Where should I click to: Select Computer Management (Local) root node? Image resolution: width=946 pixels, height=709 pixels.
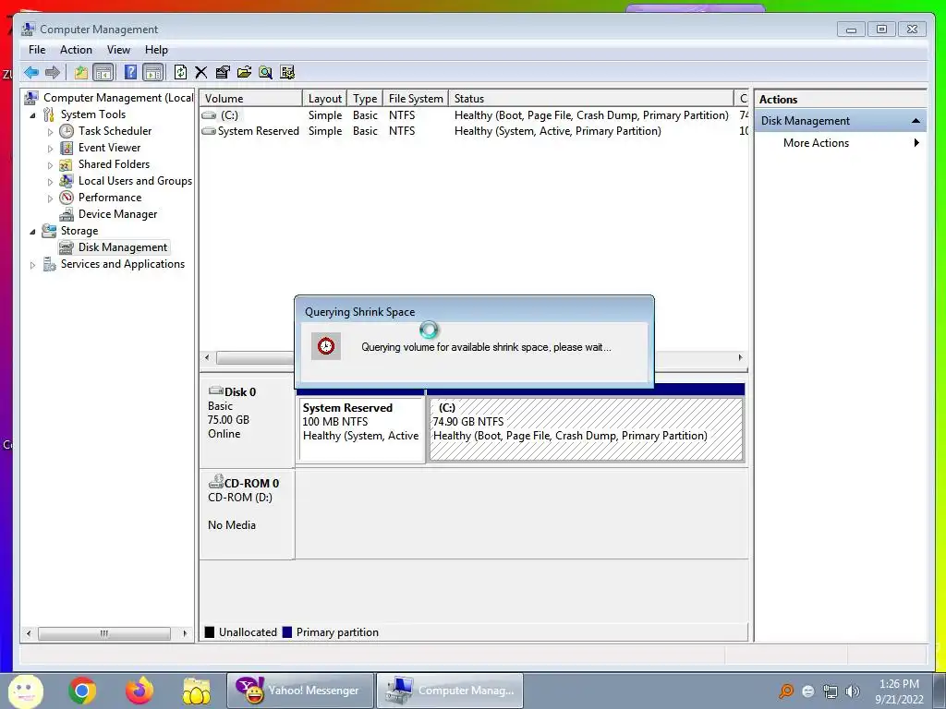coord(118,98)
